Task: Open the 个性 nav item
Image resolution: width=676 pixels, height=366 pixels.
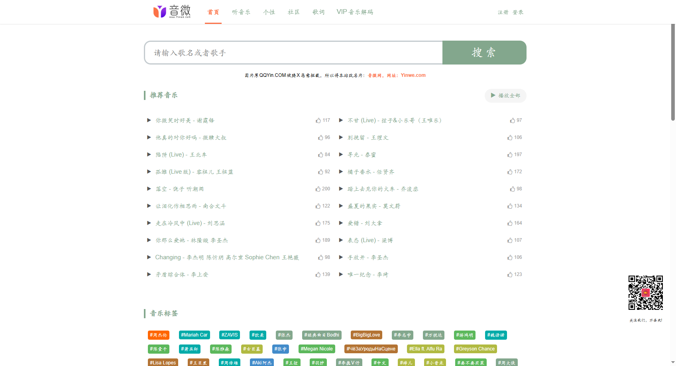Action: (x=269, y=12)
